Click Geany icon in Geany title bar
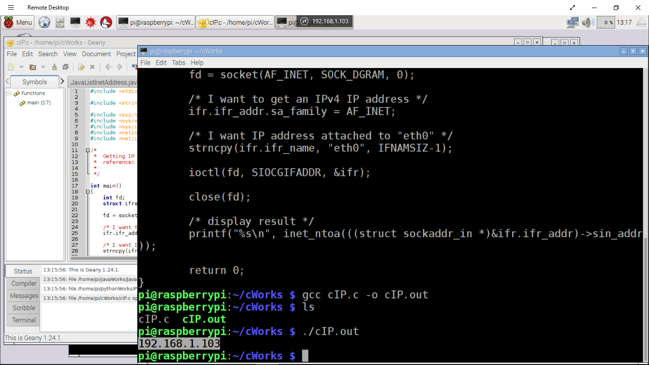The width and height of the screenshot is (649, 365). click(10, 43)
